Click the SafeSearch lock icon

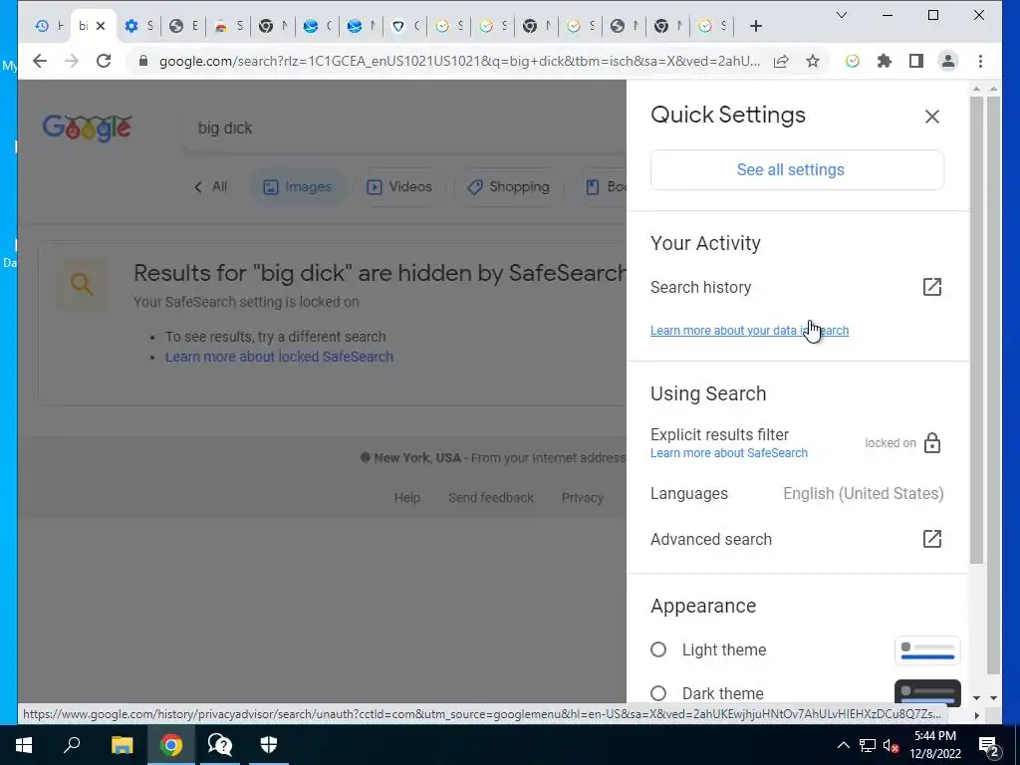[932, 443]
